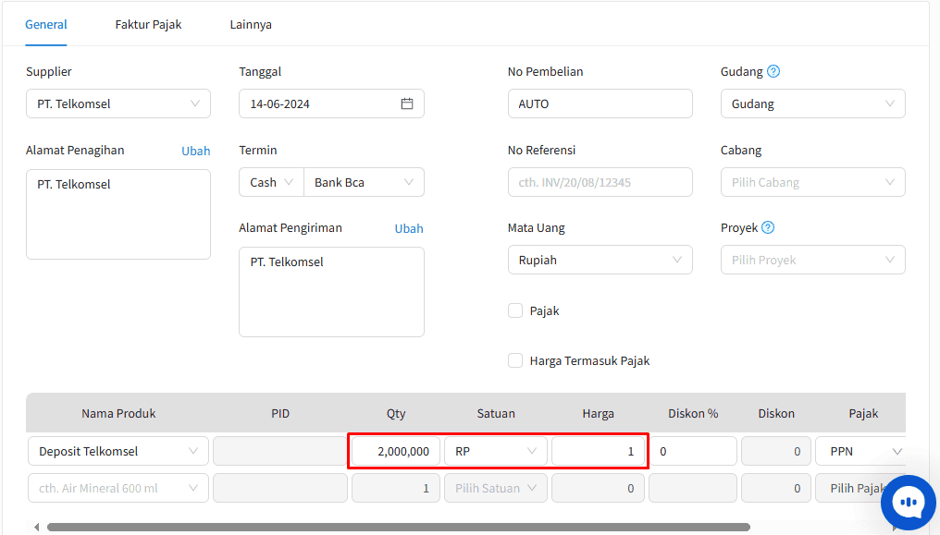Open the Mata Uang Rupiah dropdown
Image resolution: width=940 pixels, height=535 pixels.
coord(600,260)
